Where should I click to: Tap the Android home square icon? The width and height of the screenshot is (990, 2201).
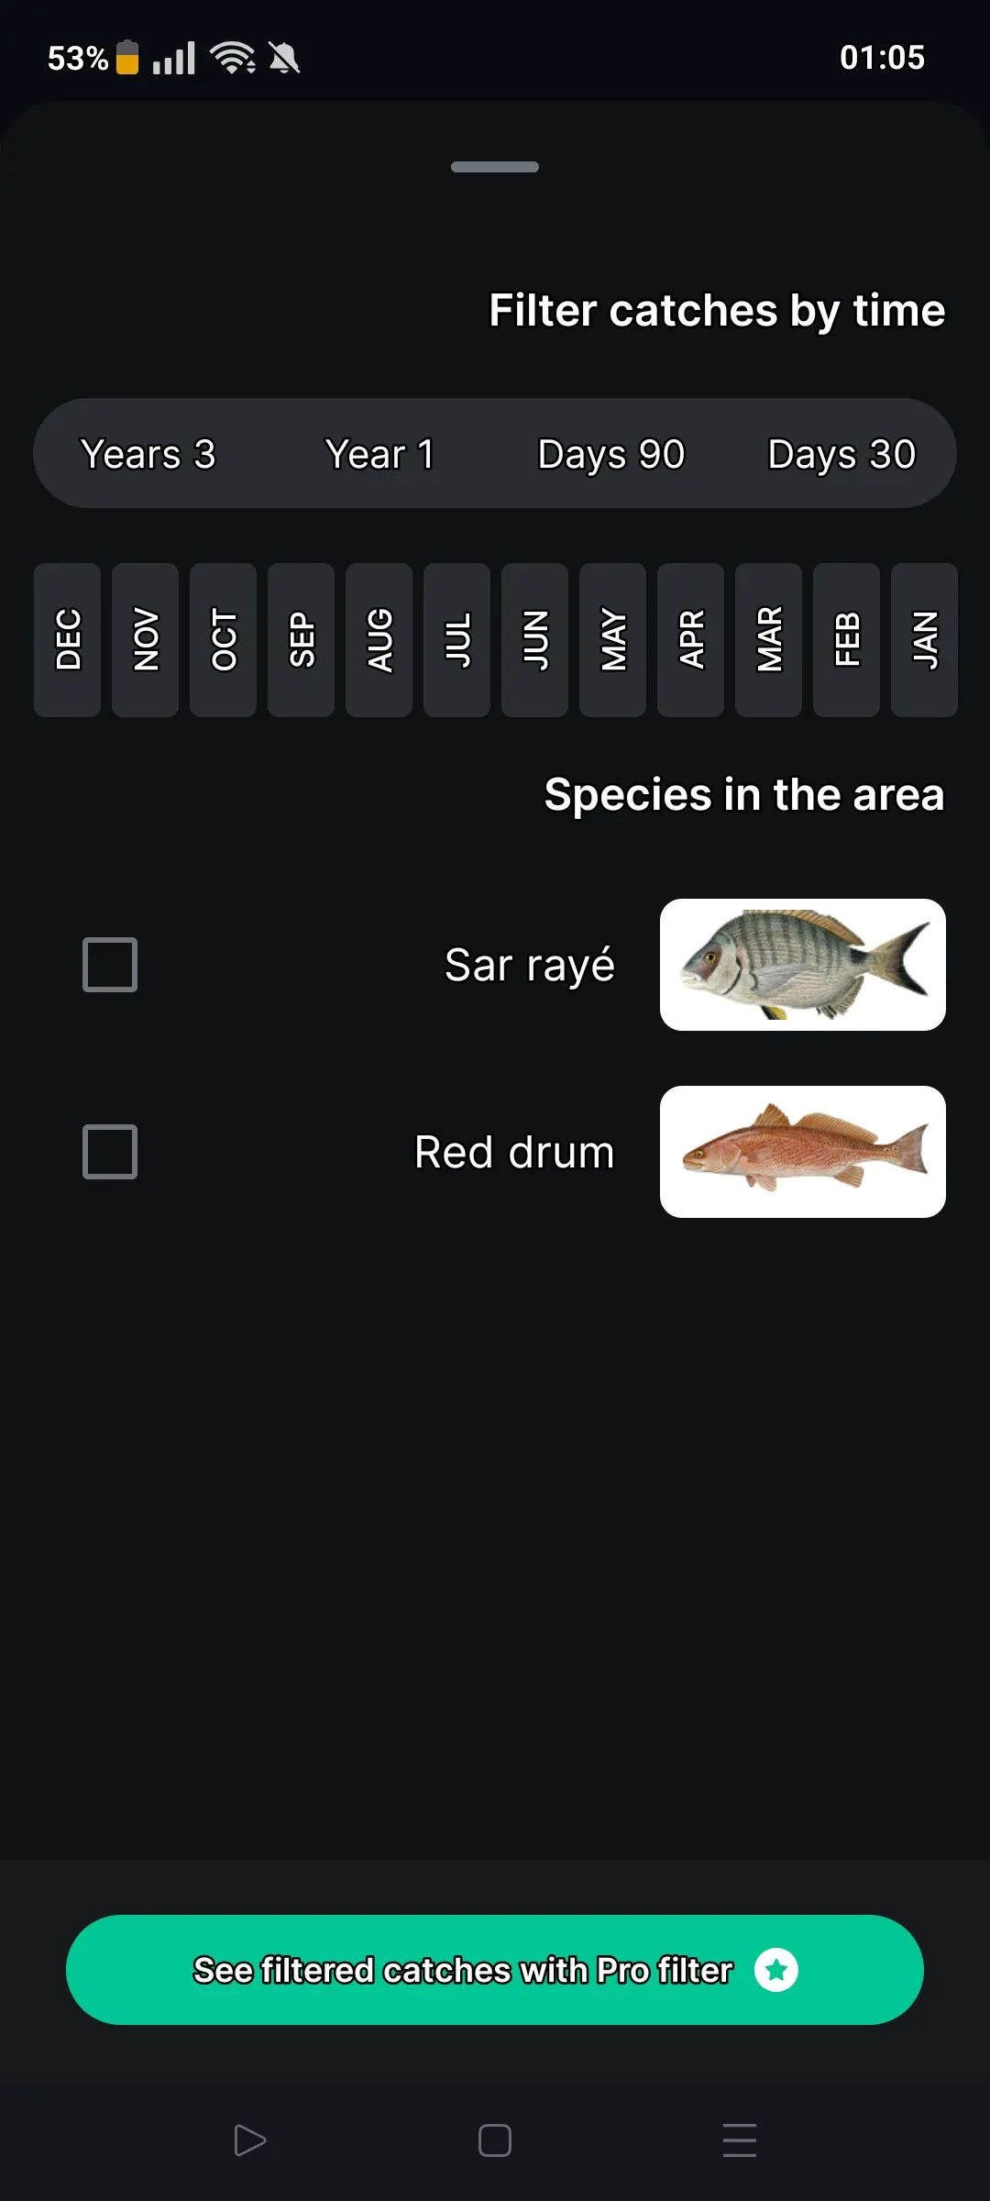click(495, 2140)
